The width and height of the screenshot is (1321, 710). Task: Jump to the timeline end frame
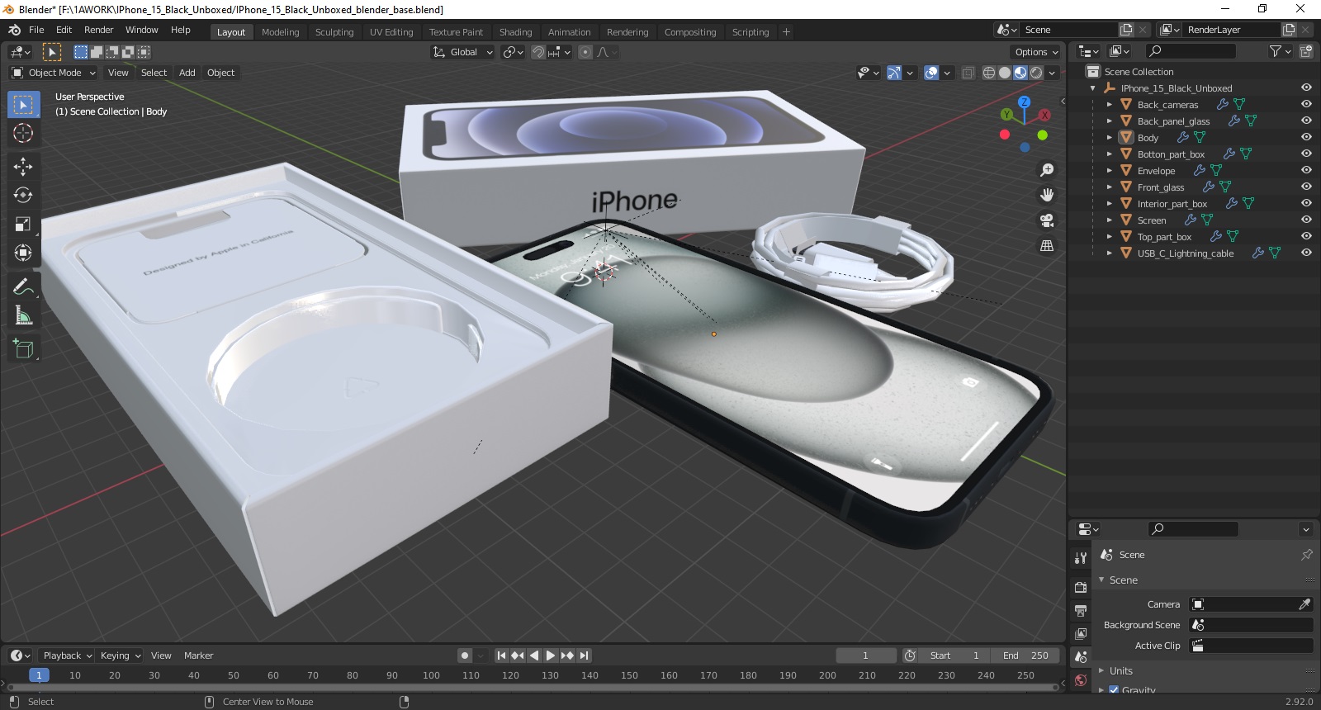click(x=584, y=656)
